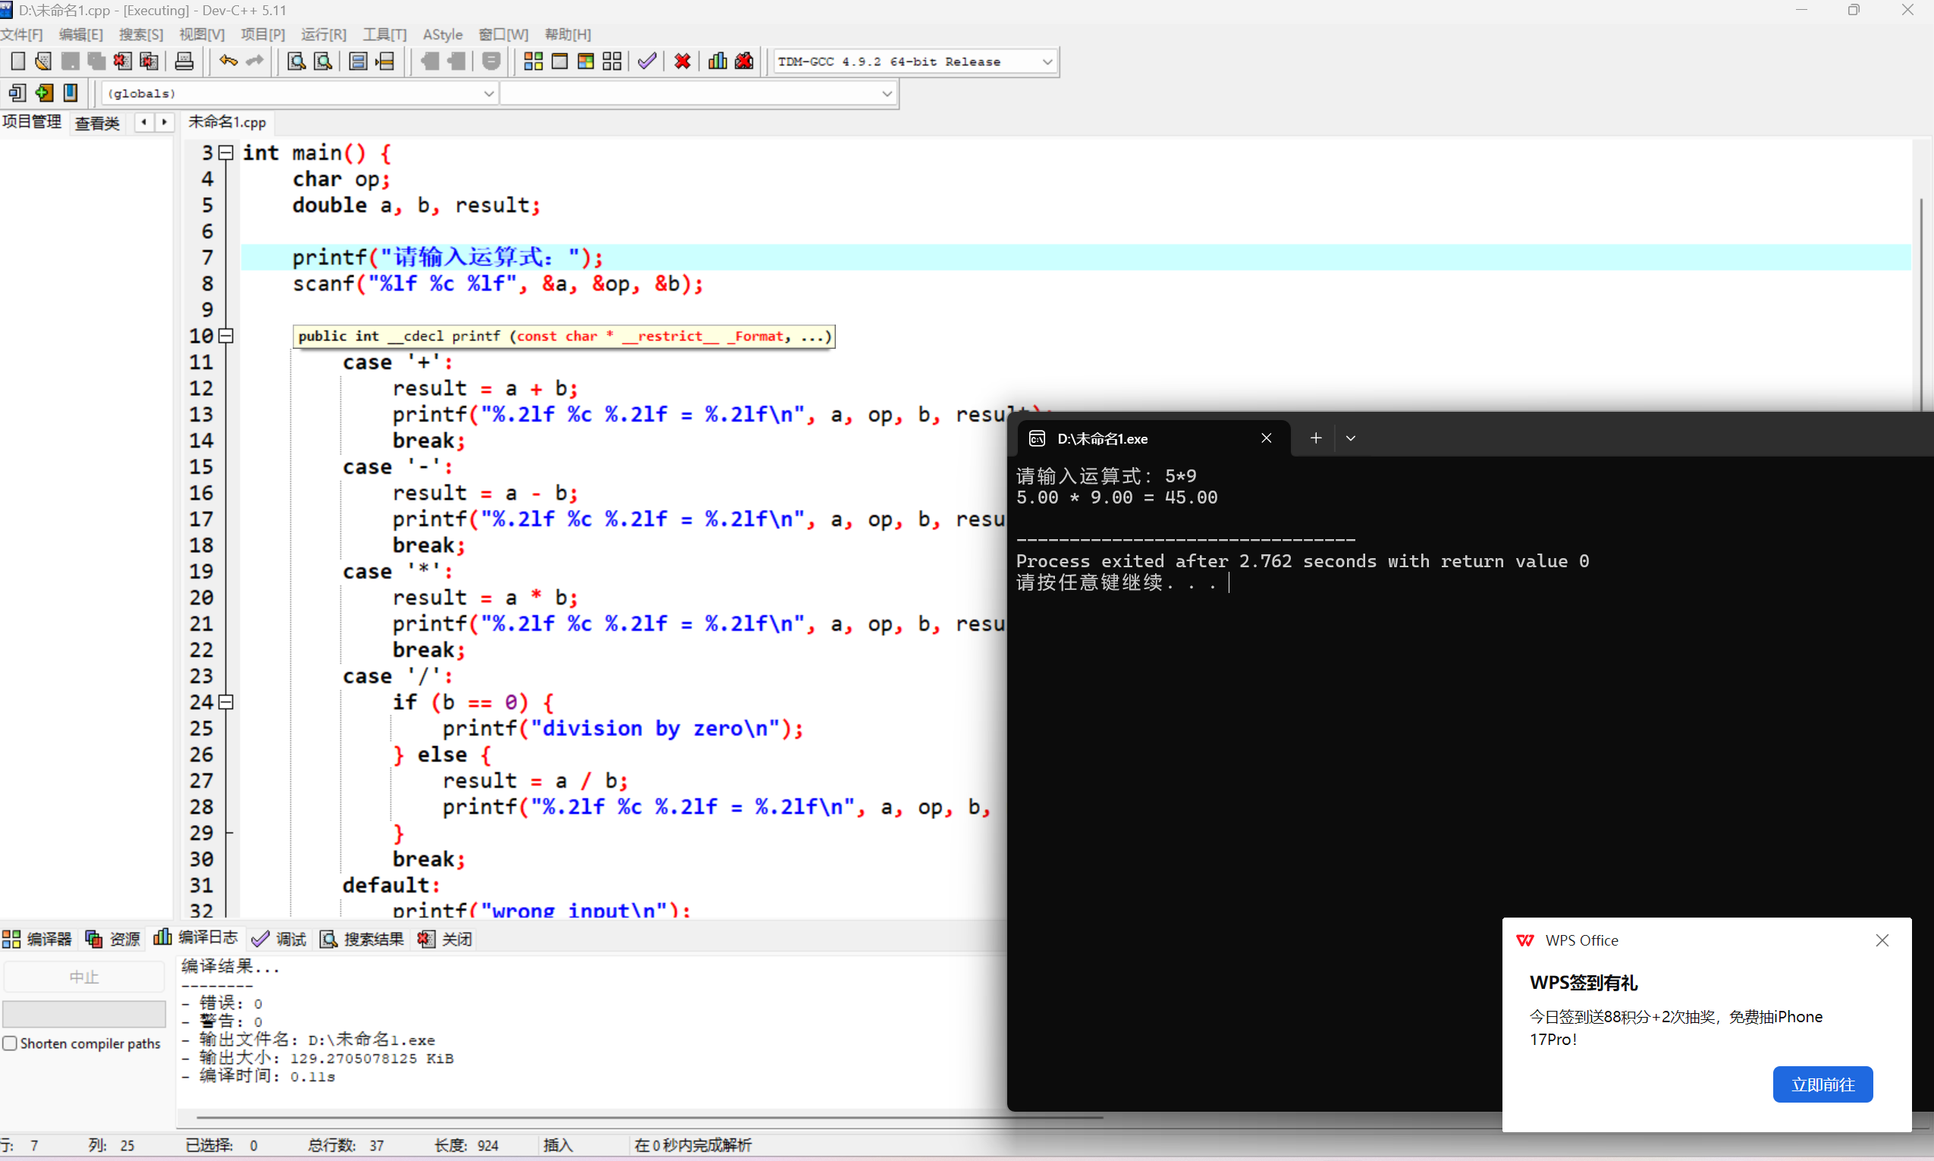Image resolution: width=1934 pixels, height=1161 pixels.
Task: Click the Print toolbar icon
Action: [184, 61]
